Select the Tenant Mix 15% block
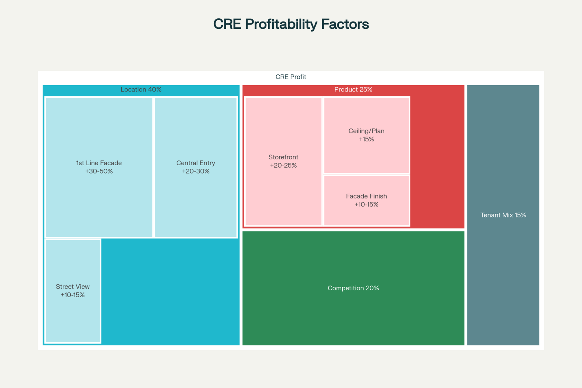582x388 pixels. coord(503,215)
